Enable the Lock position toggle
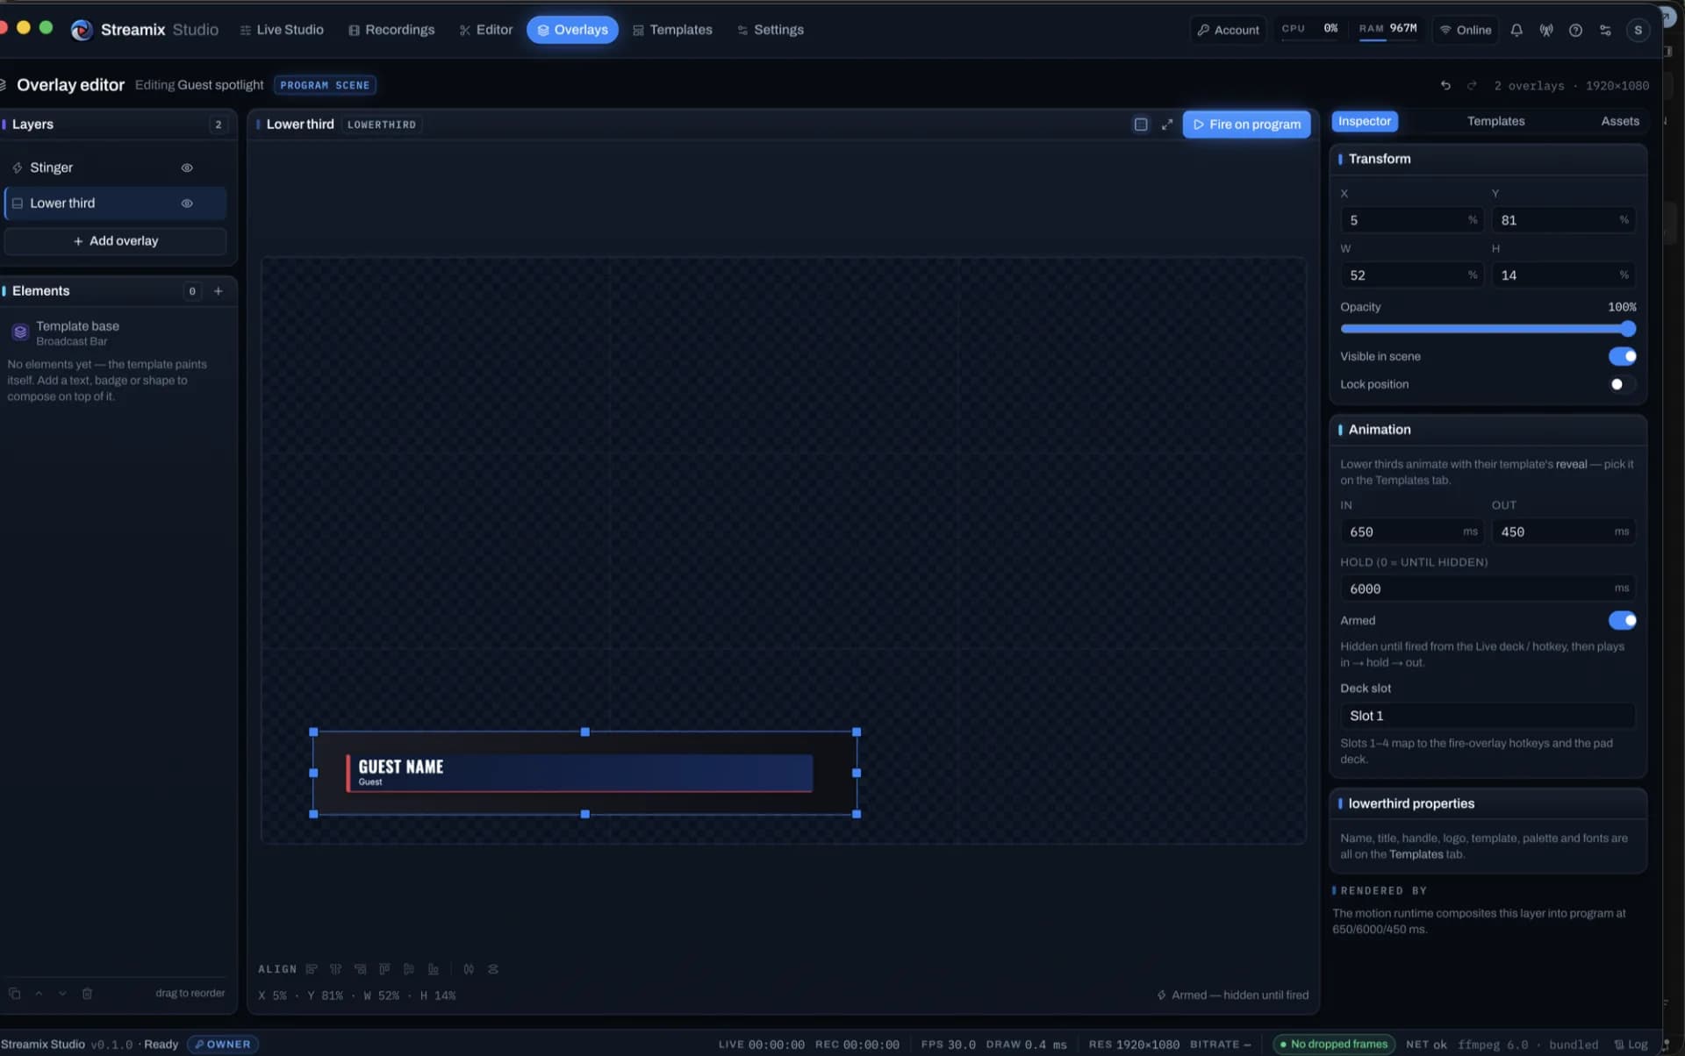The image size is (1685, 1056). pos(1622,384)
